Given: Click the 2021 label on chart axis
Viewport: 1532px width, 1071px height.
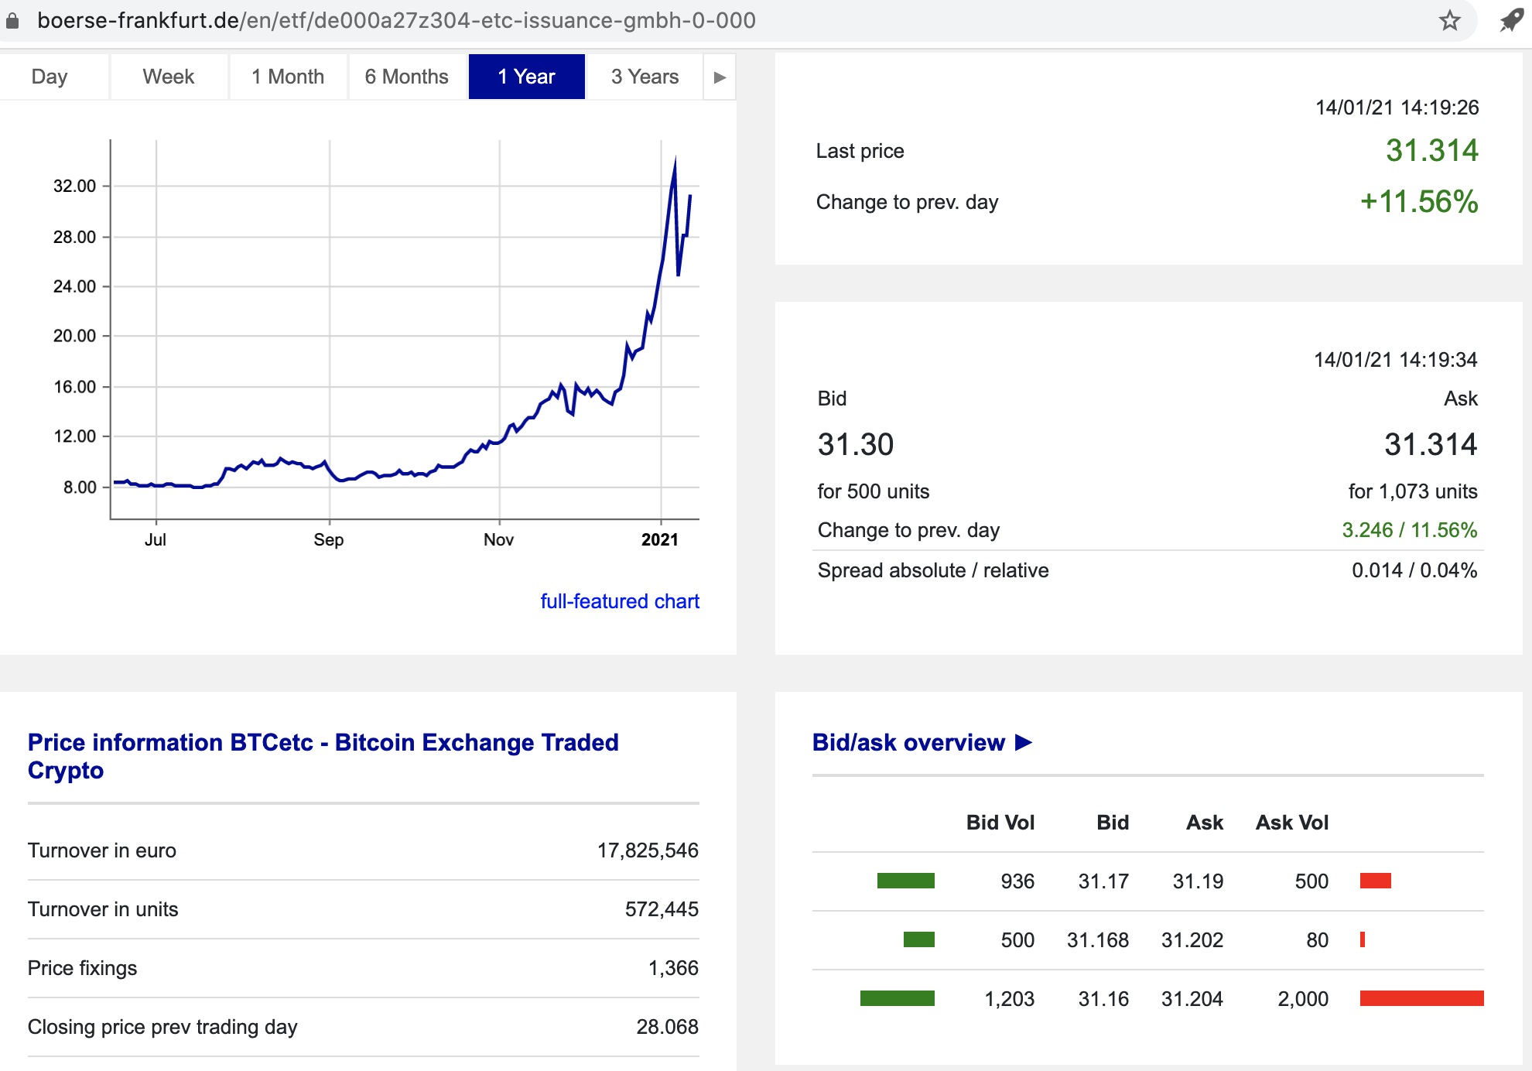Looking at the screenshot, I should [660, 539].
